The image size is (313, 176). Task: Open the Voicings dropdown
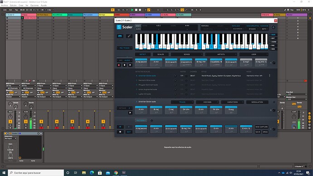click(207, 102)
